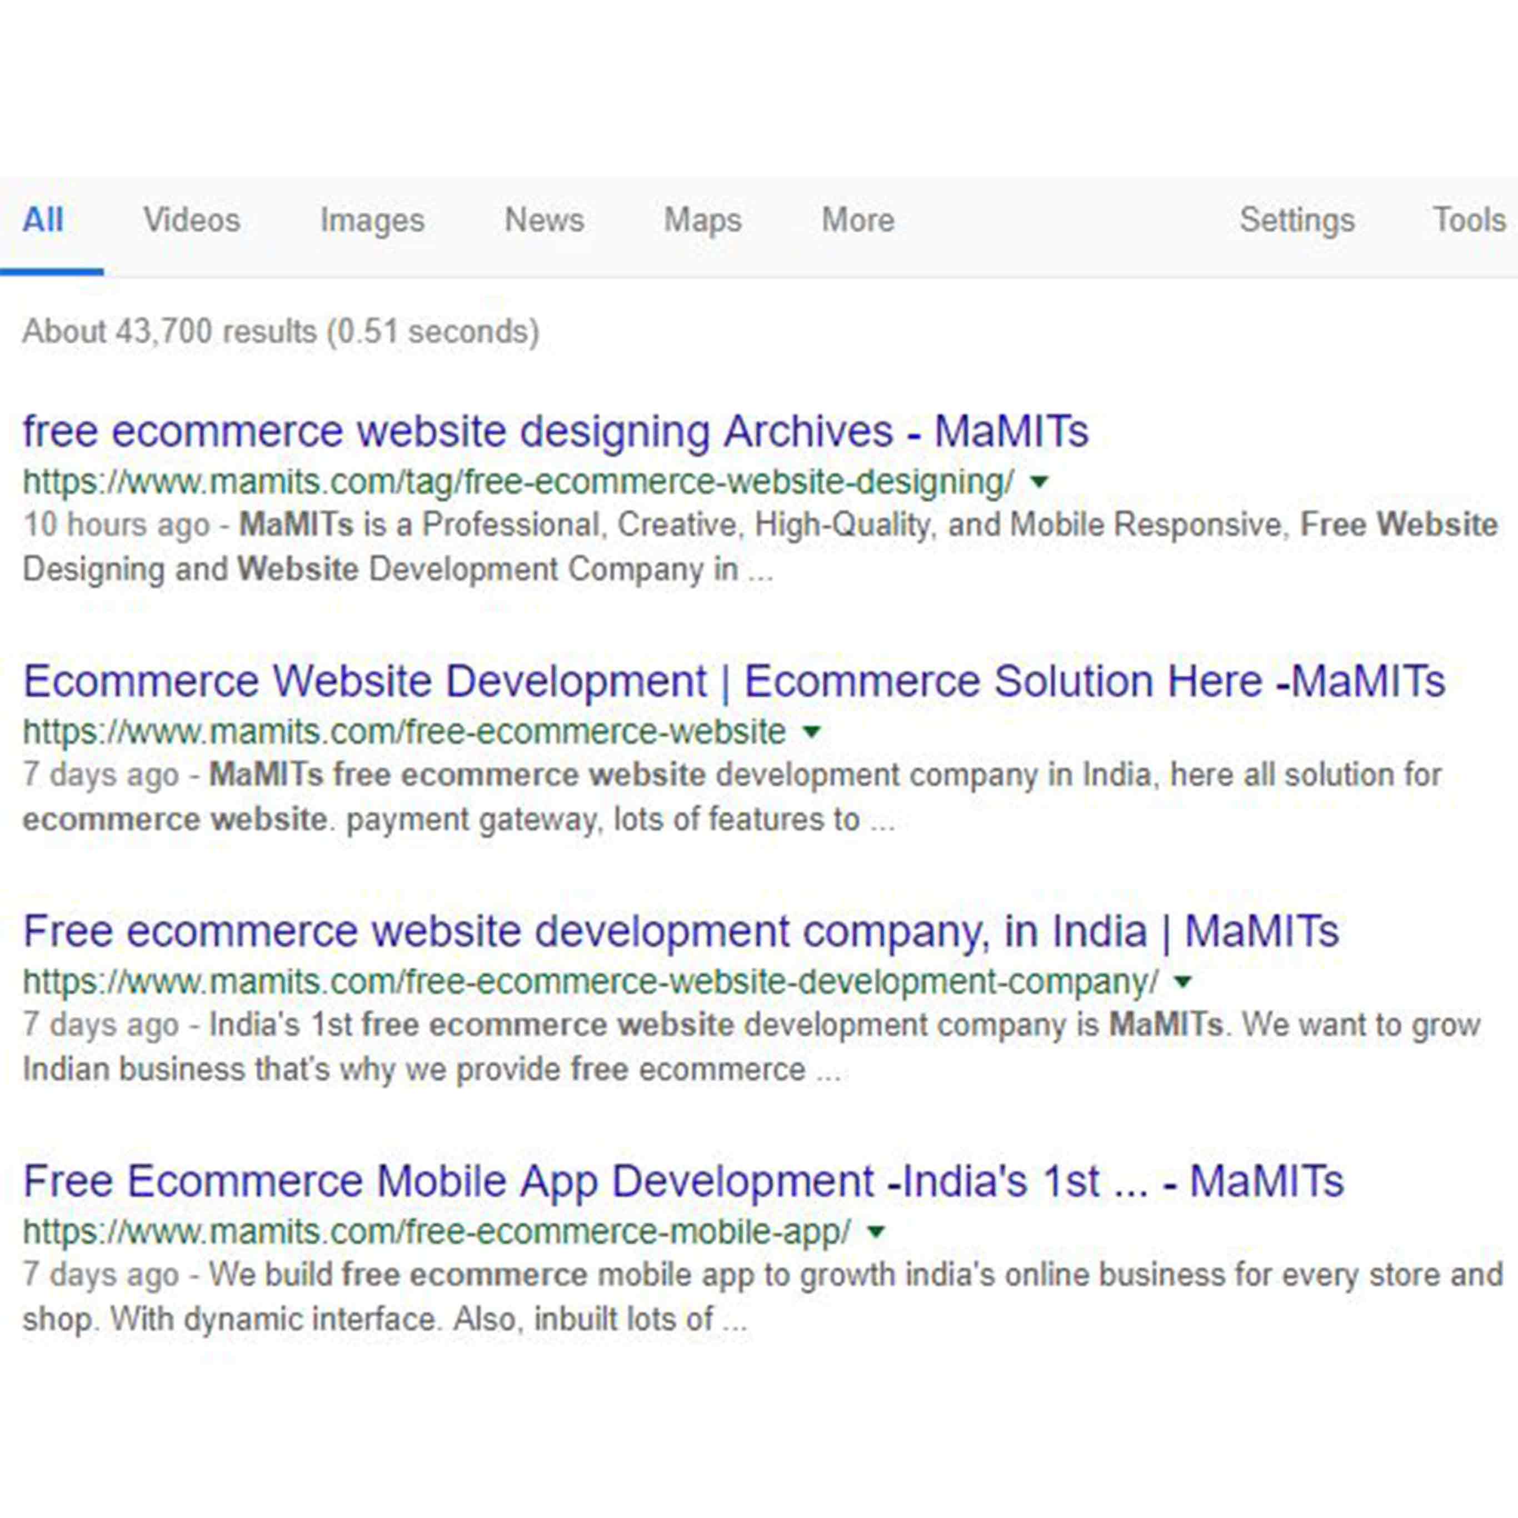Open 'Free ecommerce website development company' result
This screenshot has height=1518, width=1518.
(680, 931)
